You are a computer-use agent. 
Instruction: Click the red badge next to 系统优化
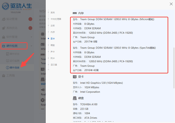point(30,28)
